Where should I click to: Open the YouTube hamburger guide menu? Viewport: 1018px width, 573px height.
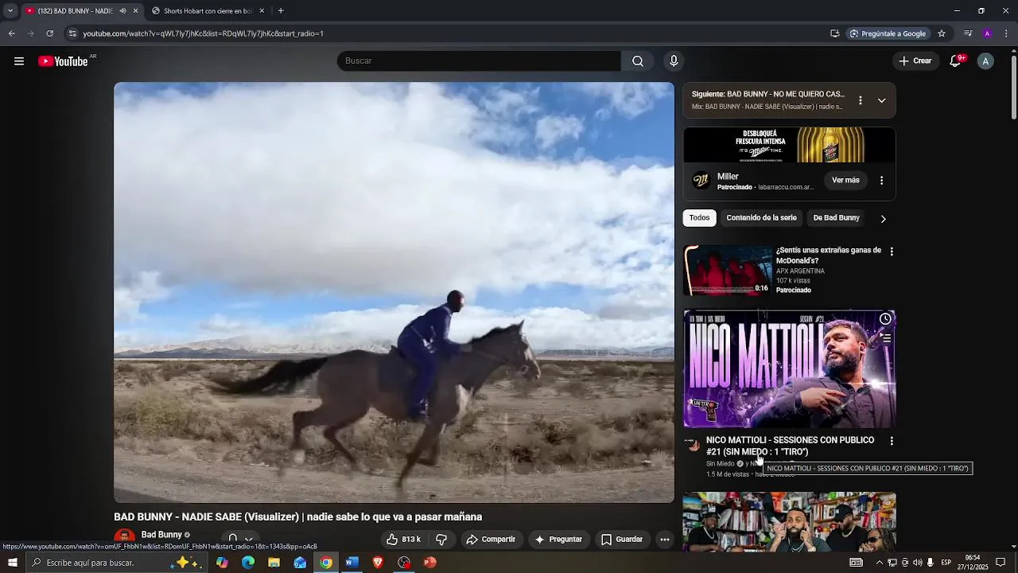[x=19, y=61]
